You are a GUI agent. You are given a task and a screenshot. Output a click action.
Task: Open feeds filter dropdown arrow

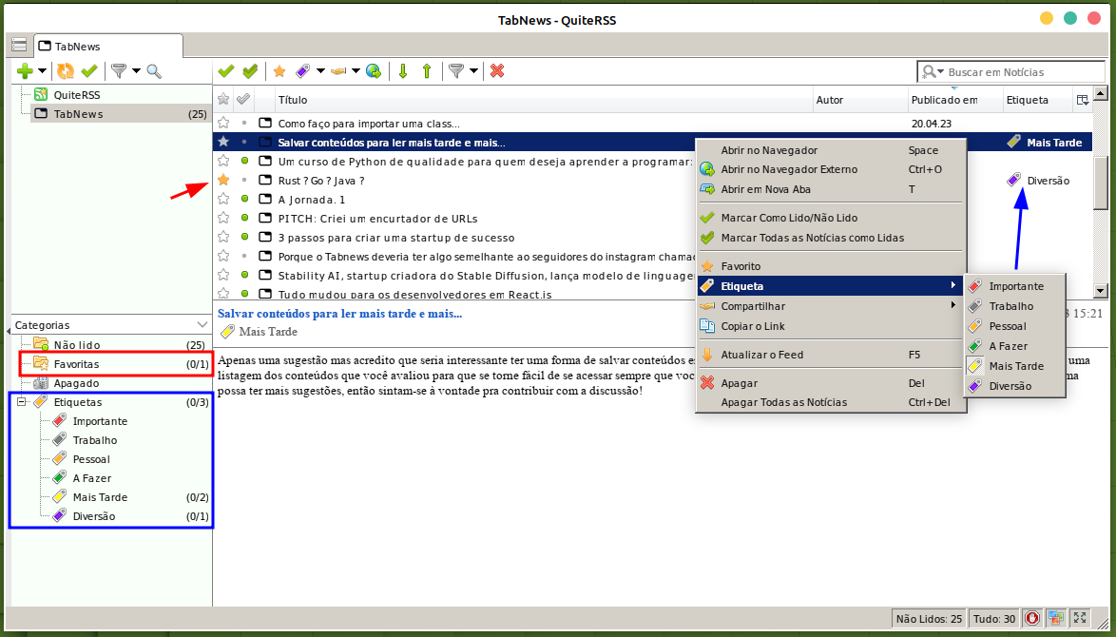point(136,71)
